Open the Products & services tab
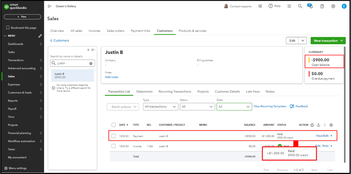This screenshot has height=174, width=351. [x=193, y=31]
